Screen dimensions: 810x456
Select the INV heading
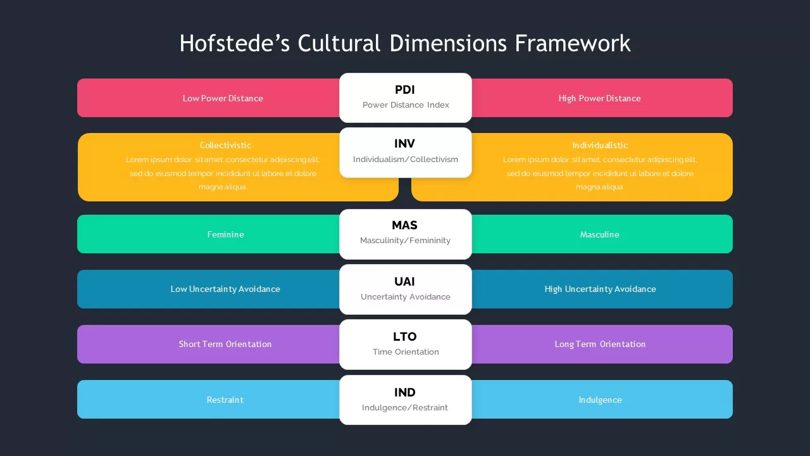[405, 144]
